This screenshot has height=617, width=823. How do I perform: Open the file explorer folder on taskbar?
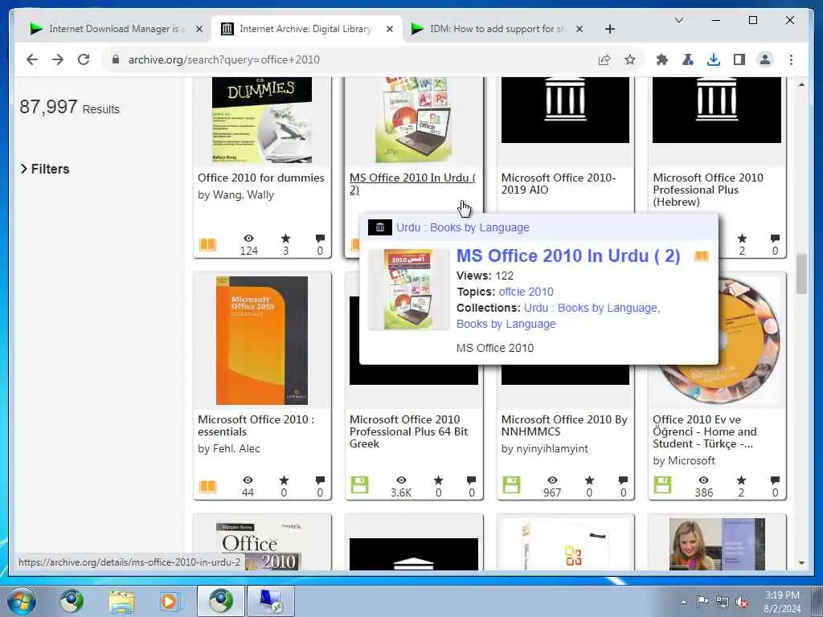[121, 601]
